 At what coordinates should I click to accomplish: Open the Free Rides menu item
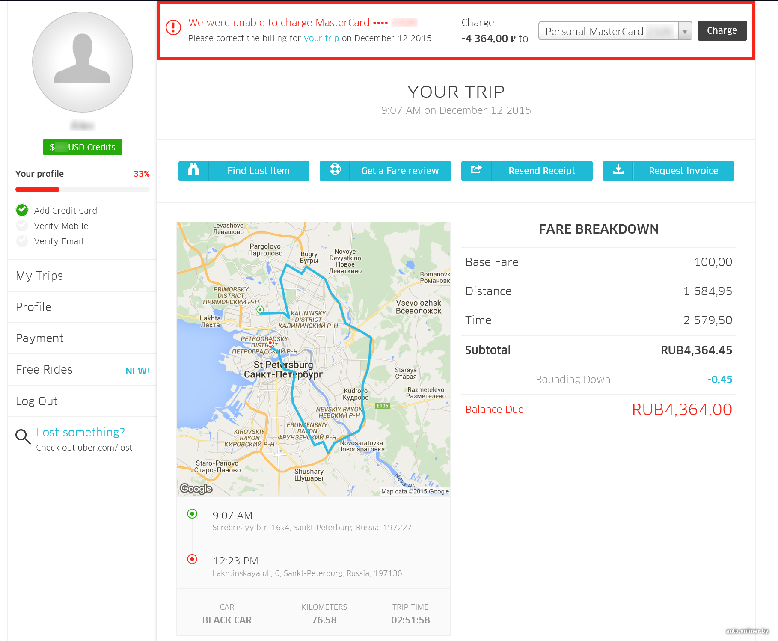[83, 369]
